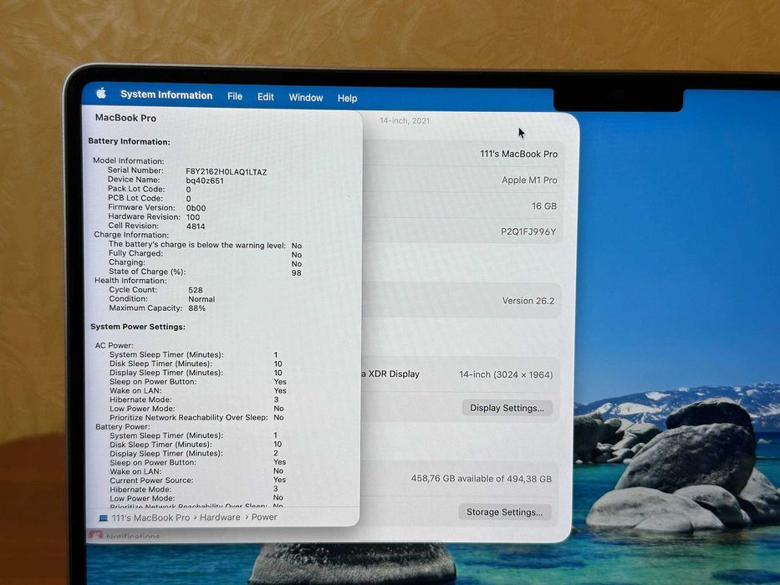Click the 16 GB memory value
The height and width of the screenshot is (585, 780).
(x=544, y=206)
